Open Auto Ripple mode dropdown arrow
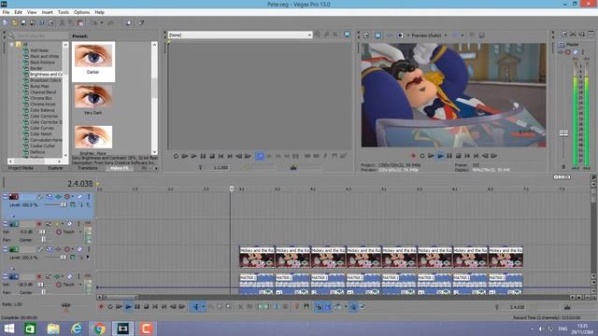 coord(346,307)
